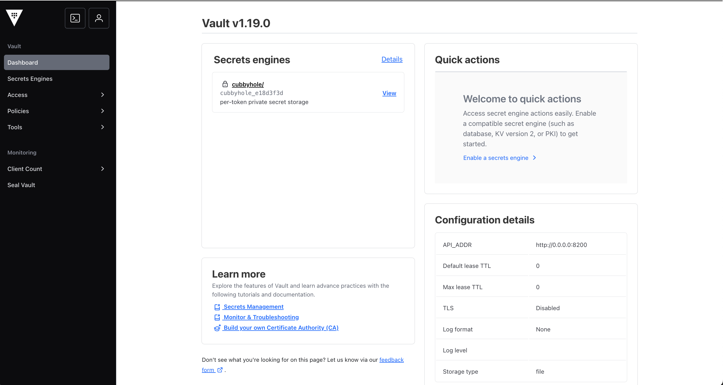Click the Vault logo icon
The width and height of the screenshot is (723, 385).
14,18
